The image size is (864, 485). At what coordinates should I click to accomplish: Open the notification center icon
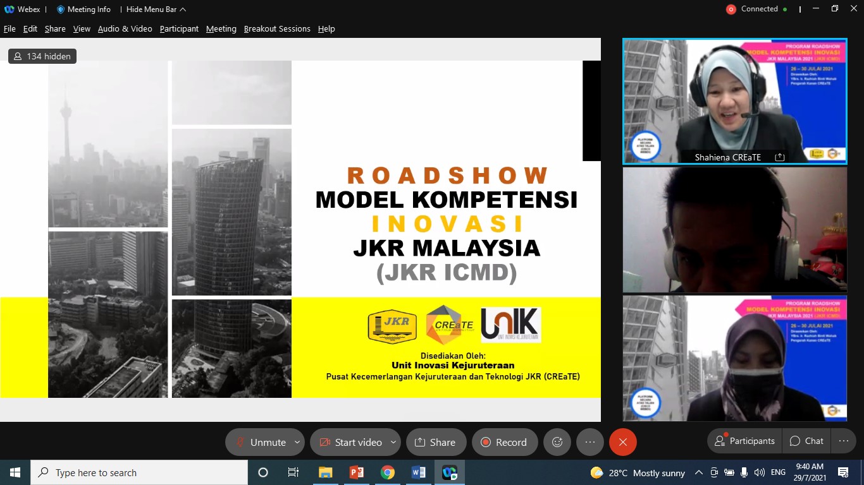tap(843, 472)
